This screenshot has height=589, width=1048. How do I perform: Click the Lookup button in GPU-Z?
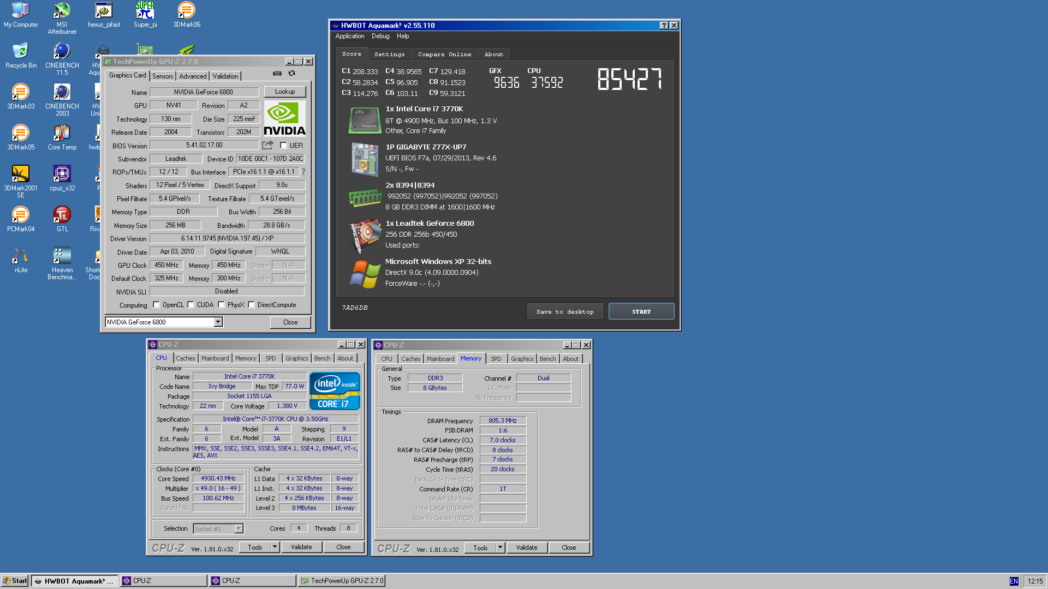285,92
